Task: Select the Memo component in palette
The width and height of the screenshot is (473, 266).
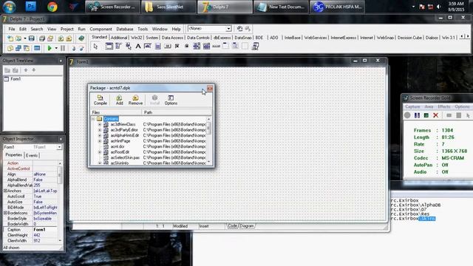Action: tap(157, 46)
